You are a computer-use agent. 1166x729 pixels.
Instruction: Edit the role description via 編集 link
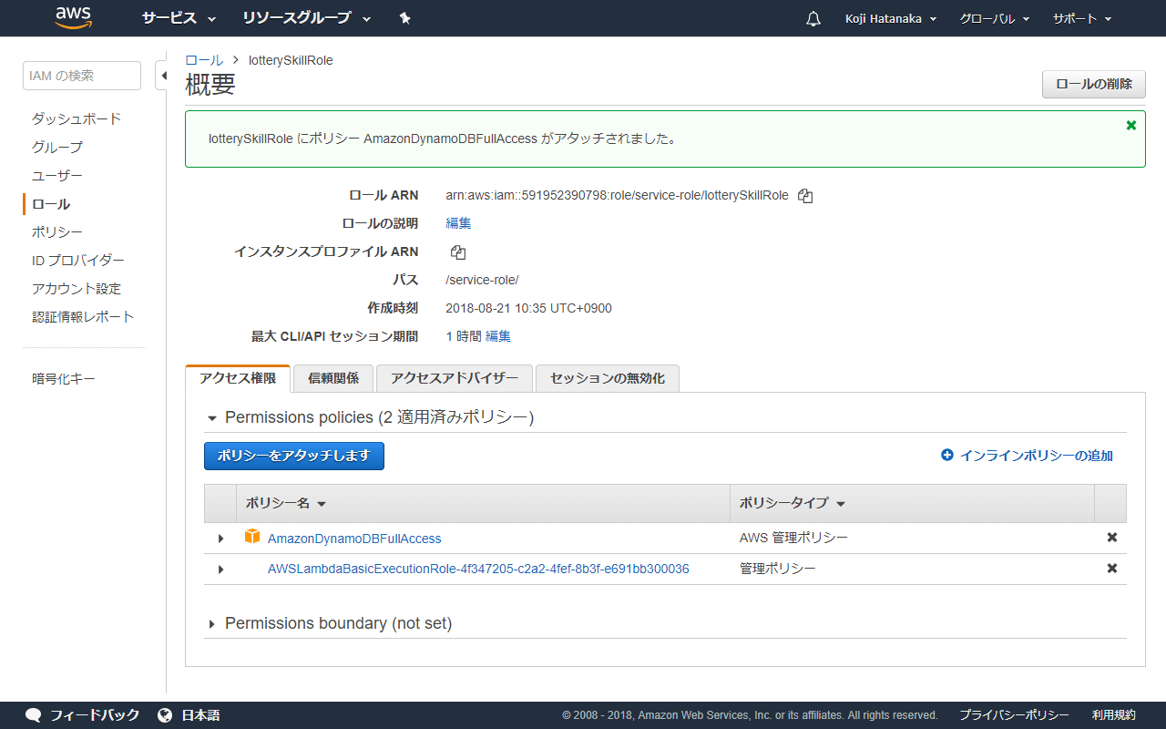[x=458, y=223]
